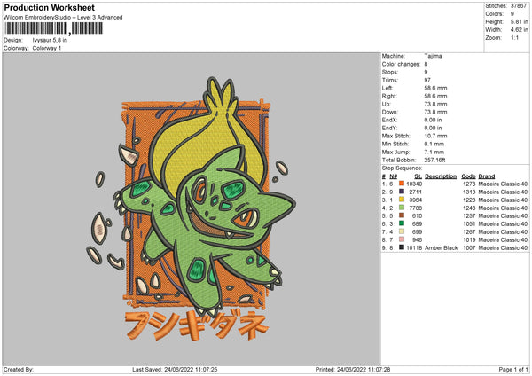Click the orange thread swatch in row 1
532x376 pixels.
[x=402, y=184]
